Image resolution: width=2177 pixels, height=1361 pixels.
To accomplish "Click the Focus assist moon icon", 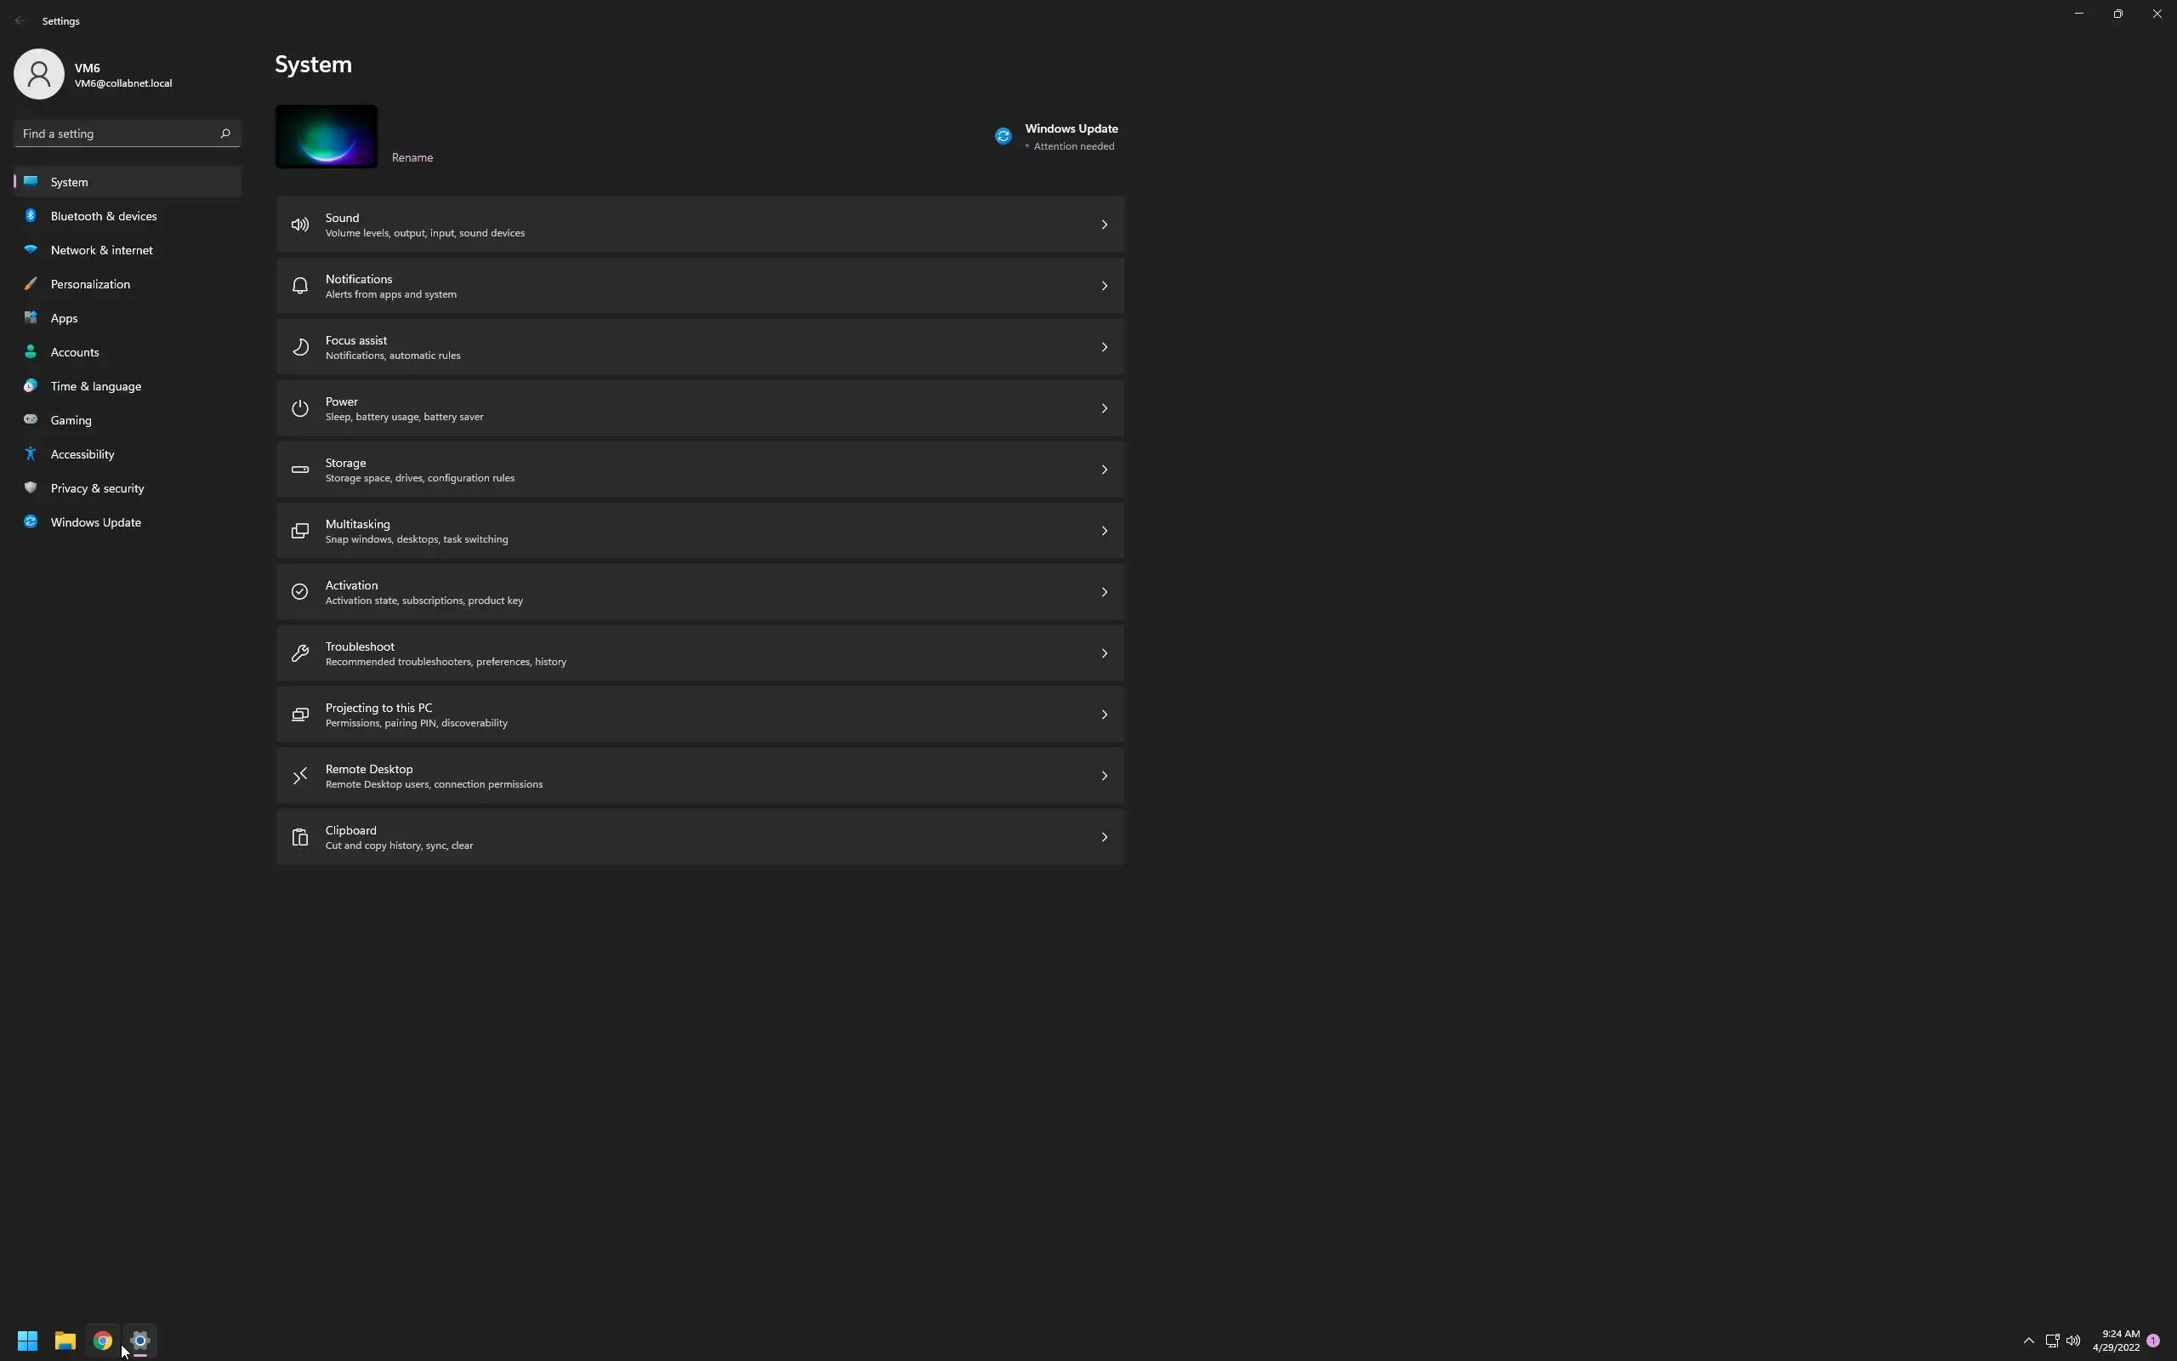I will (299, 347).
